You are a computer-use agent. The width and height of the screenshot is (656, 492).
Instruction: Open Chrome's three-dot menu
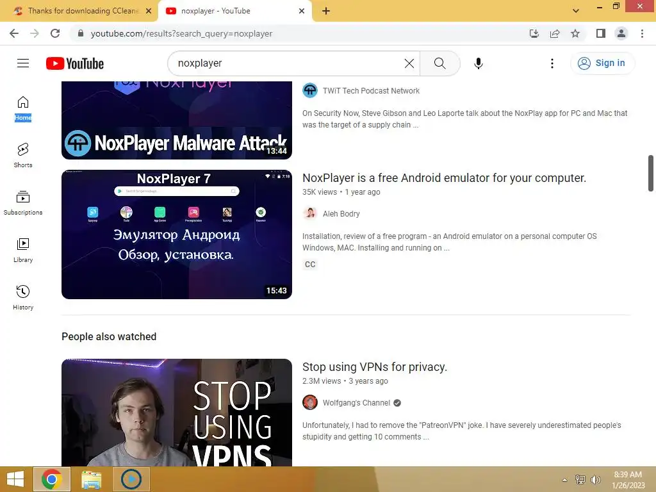point(642,33)
